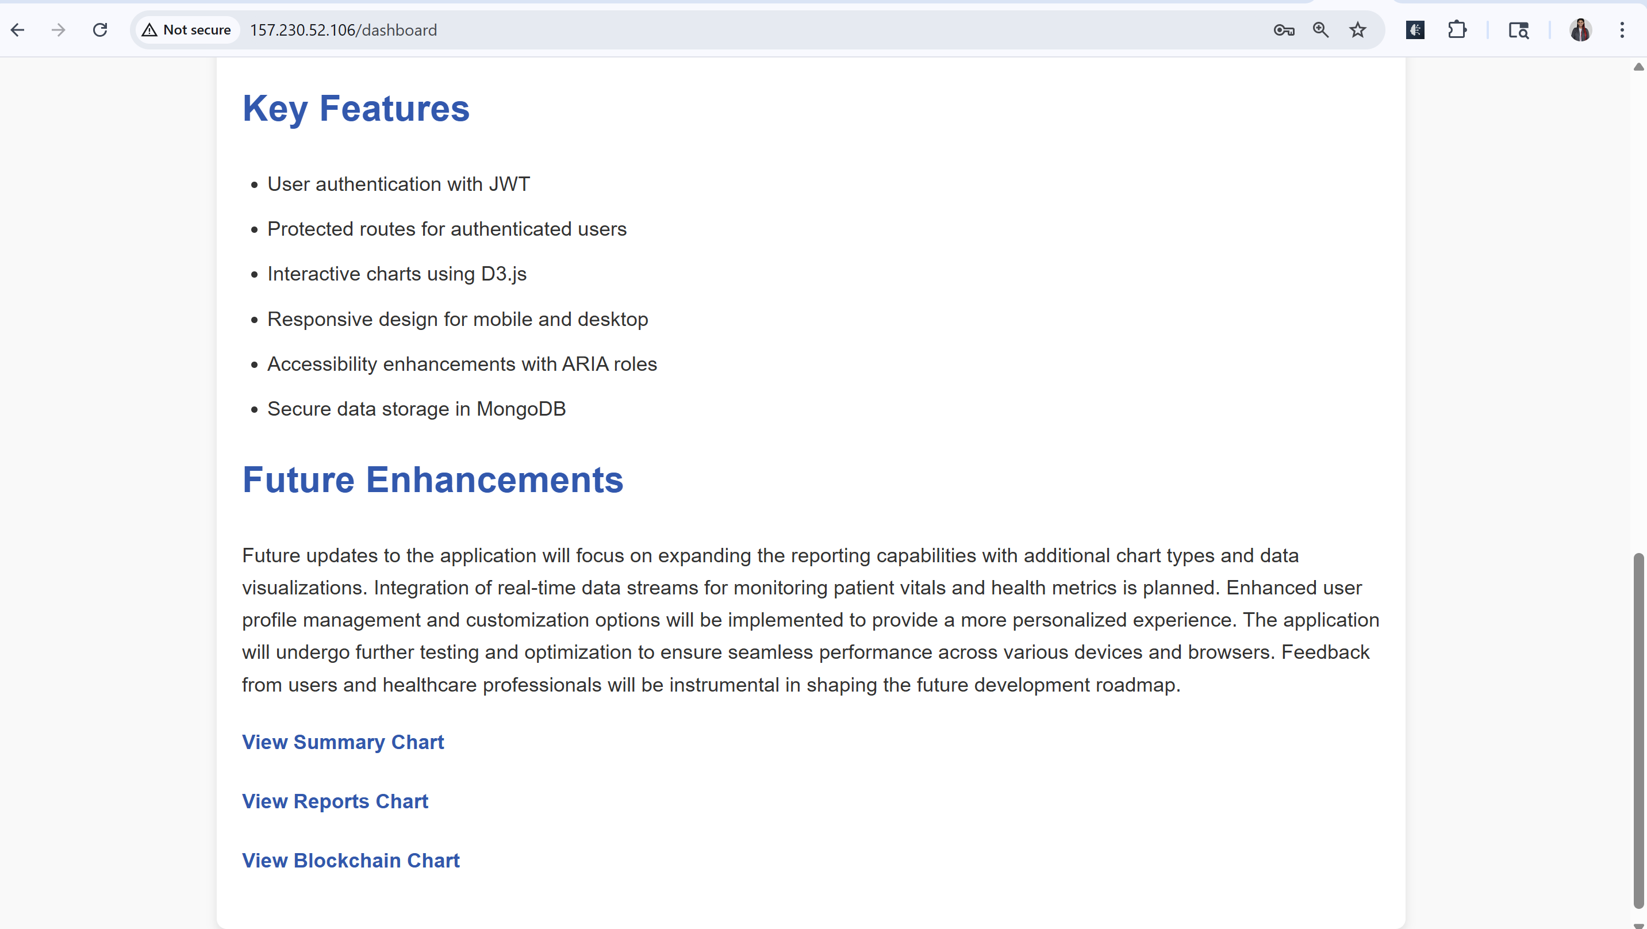Click the Not secure warning badge
Screen dimensions: 1647x929
187,30
